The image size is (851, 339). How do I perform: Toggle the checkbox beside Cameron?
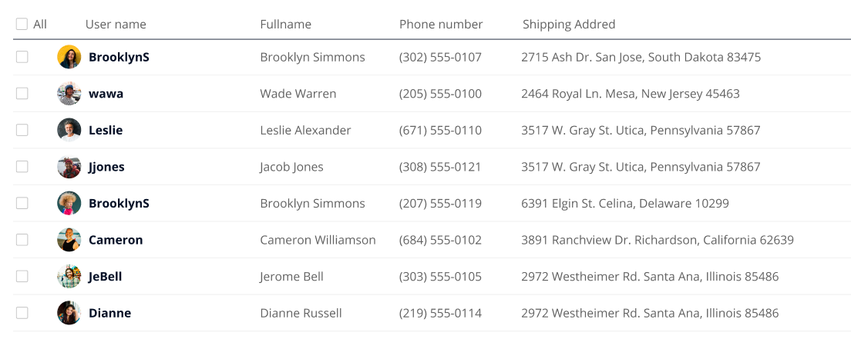(x=22, y=240)
